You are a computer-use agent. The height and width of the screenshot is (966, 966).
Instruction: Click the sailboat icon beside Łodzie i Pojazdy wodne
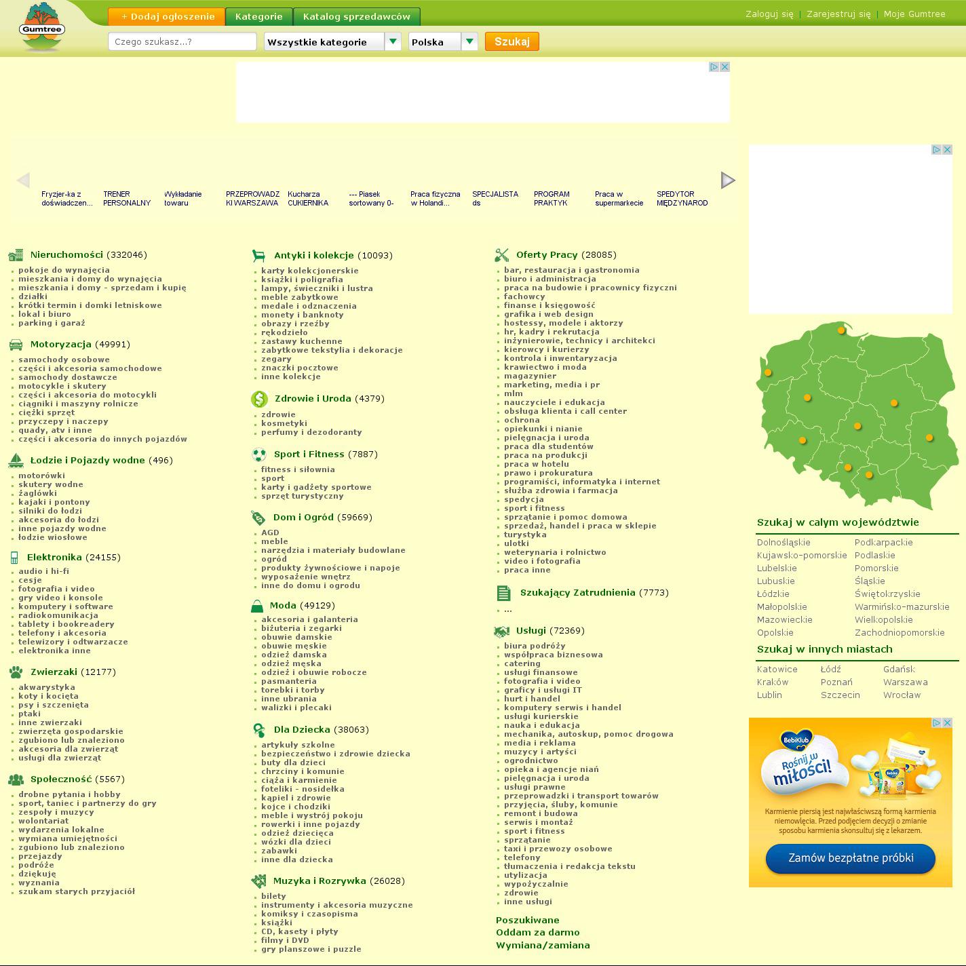tap(16, 461)
